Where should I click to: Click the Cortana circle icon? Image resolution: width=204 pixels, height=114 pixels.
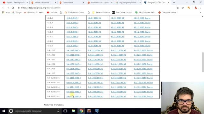(11, 111)
